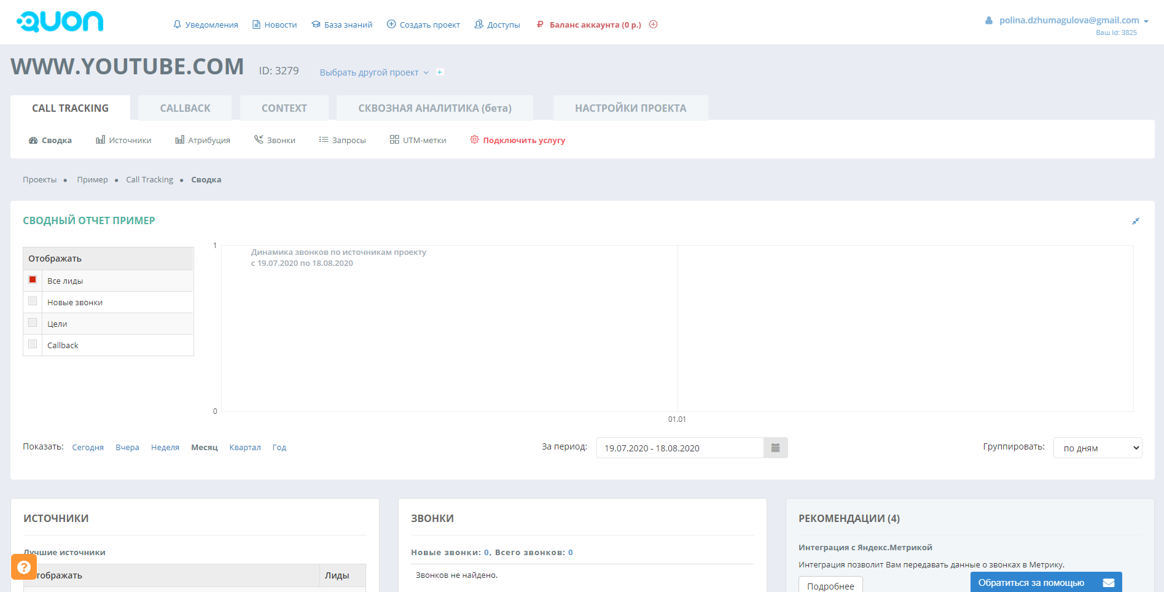Screen dimensions: 1164x592
Task: Switch to the CONTEXT tab
Action: [x=284, y=108]
